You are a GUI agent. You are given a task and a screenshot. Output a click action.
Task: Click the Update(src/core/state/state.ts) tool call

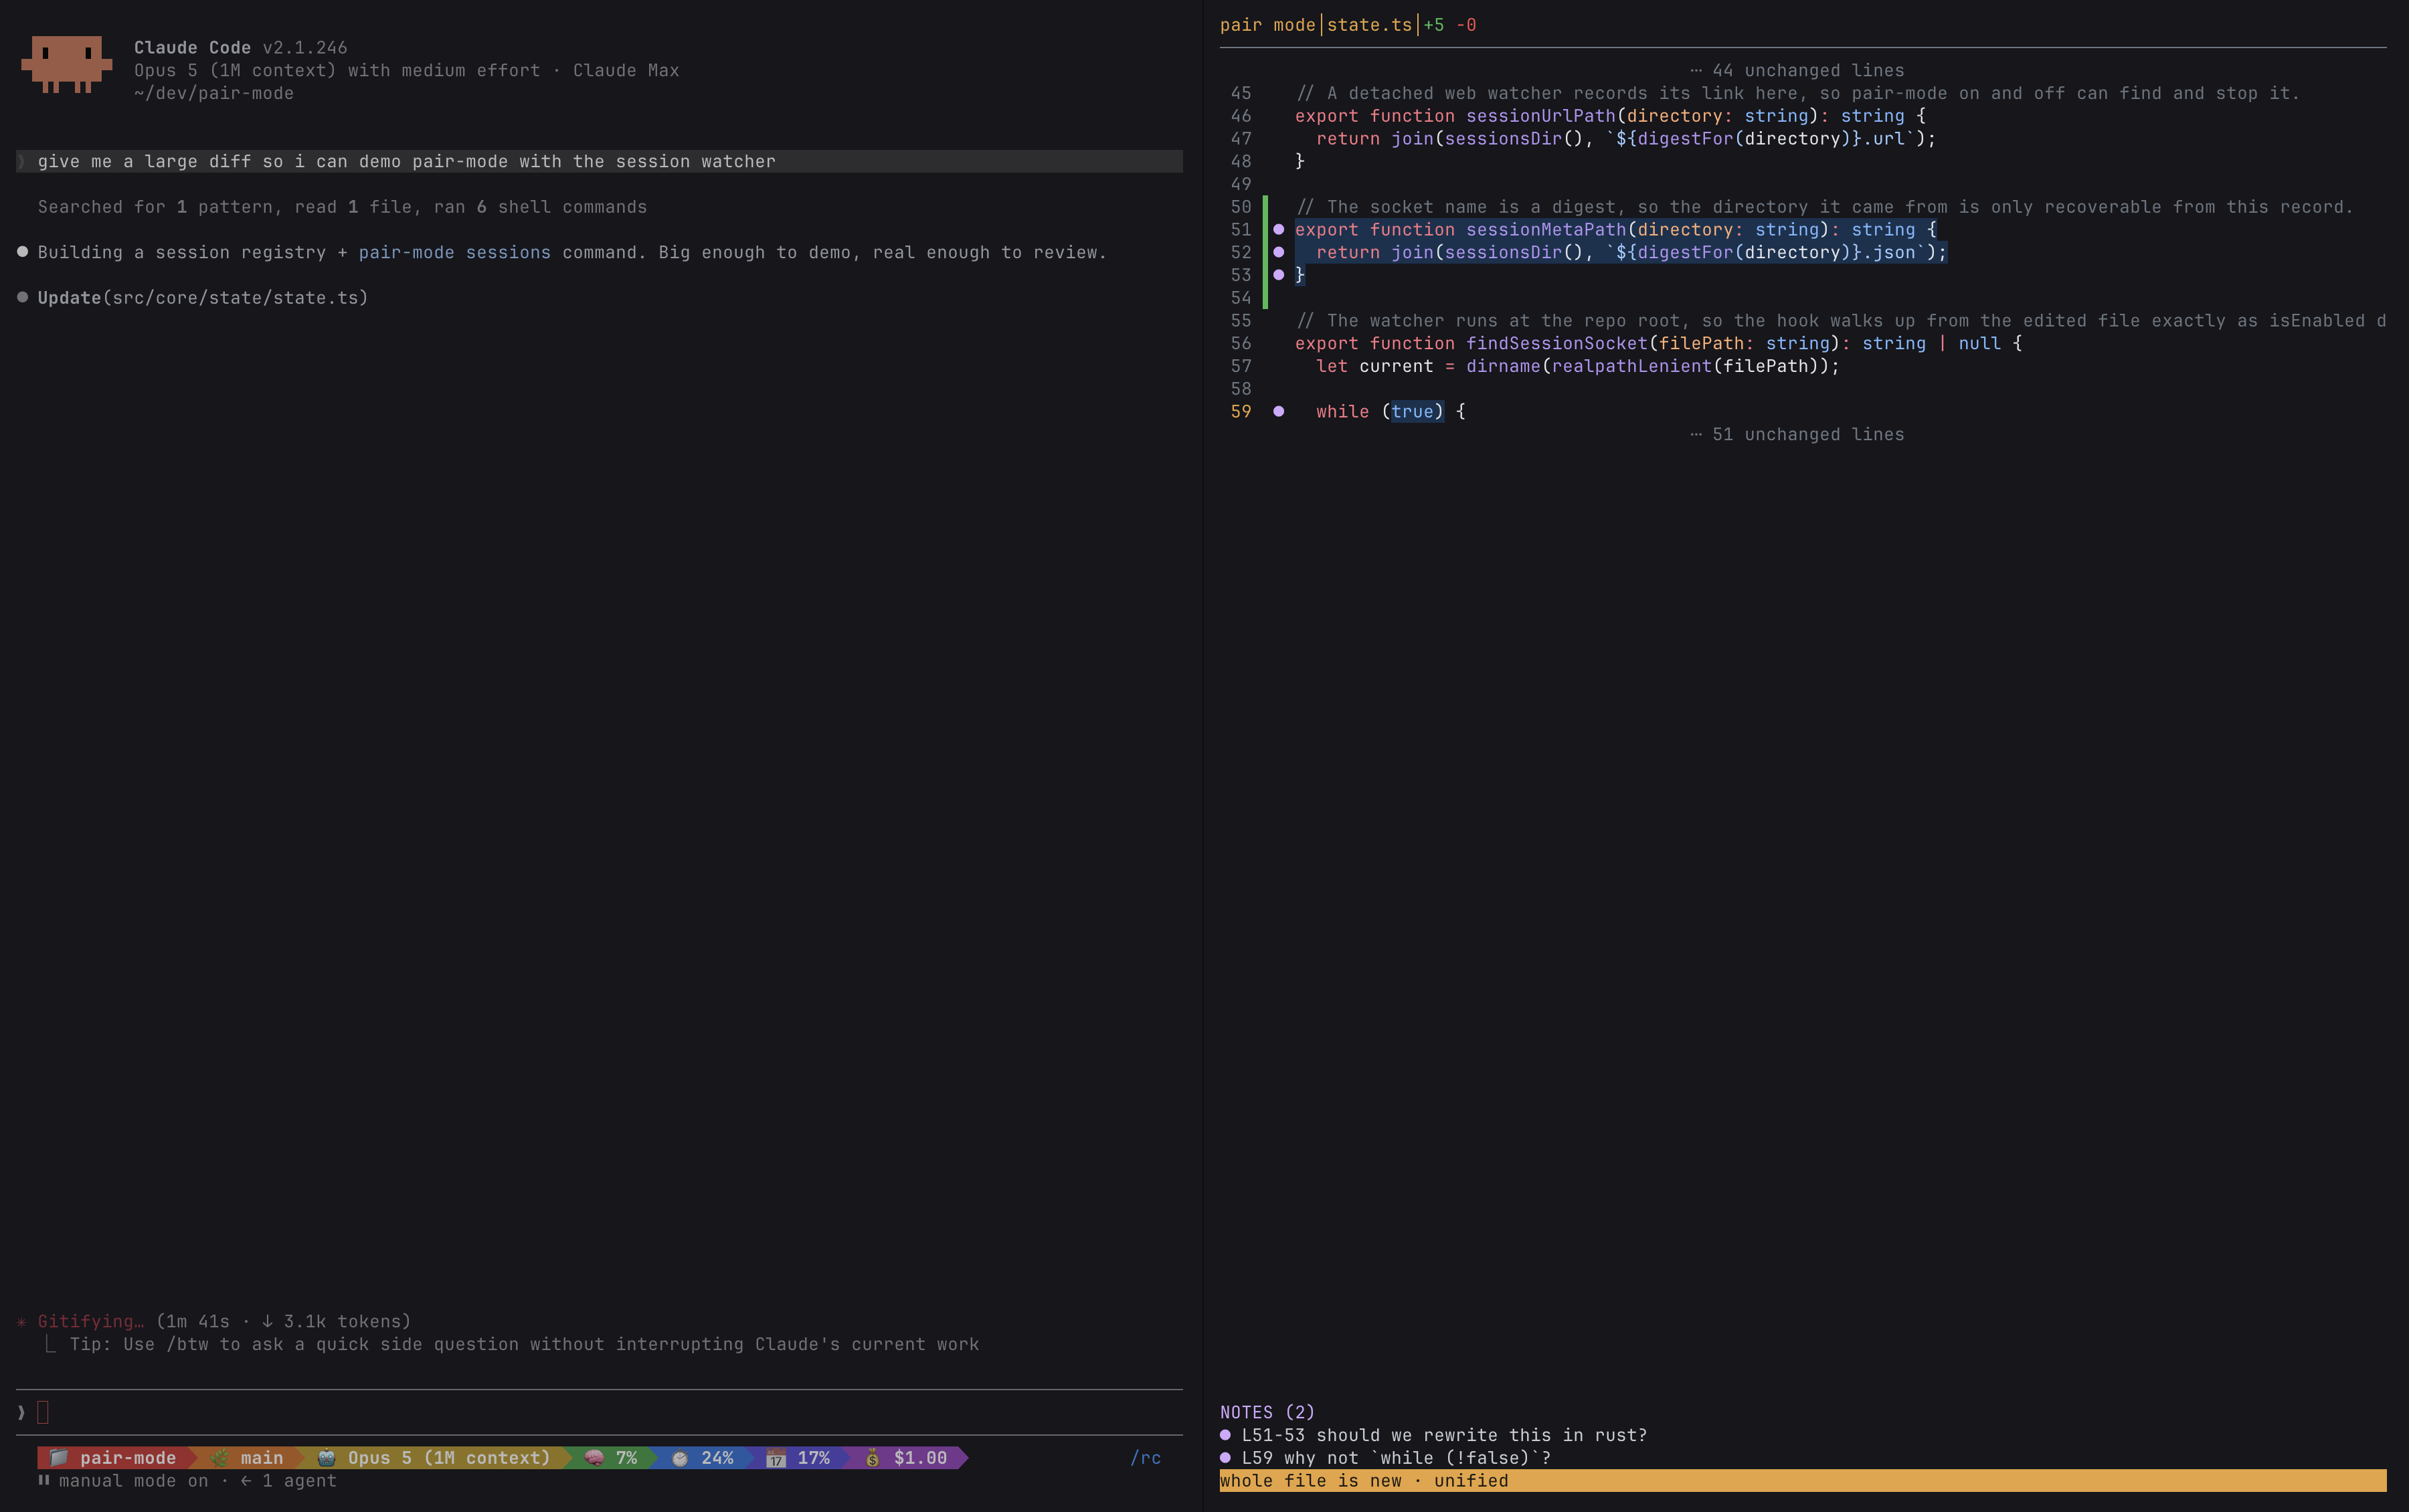click(203, 298)
